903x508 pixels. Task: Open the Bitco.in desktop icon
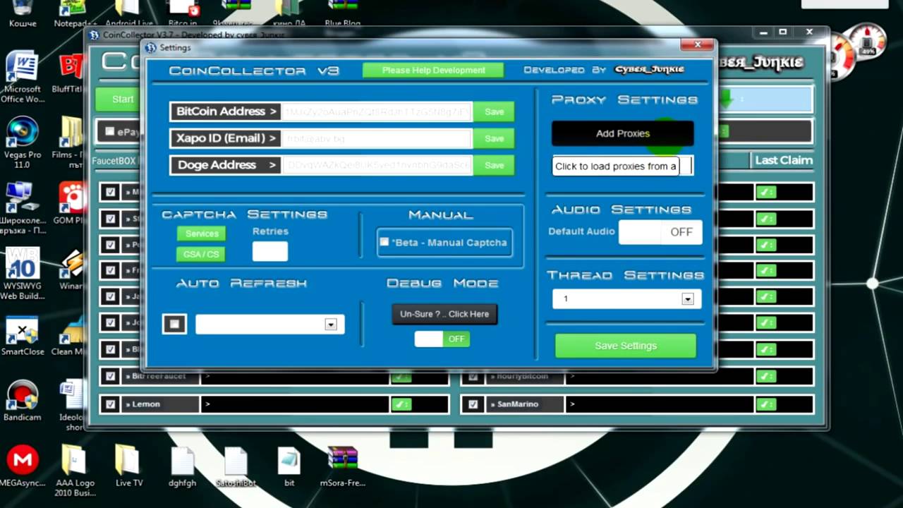[x=183, y=14]
